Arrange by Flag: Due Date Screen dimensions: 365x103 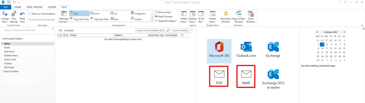99,19
